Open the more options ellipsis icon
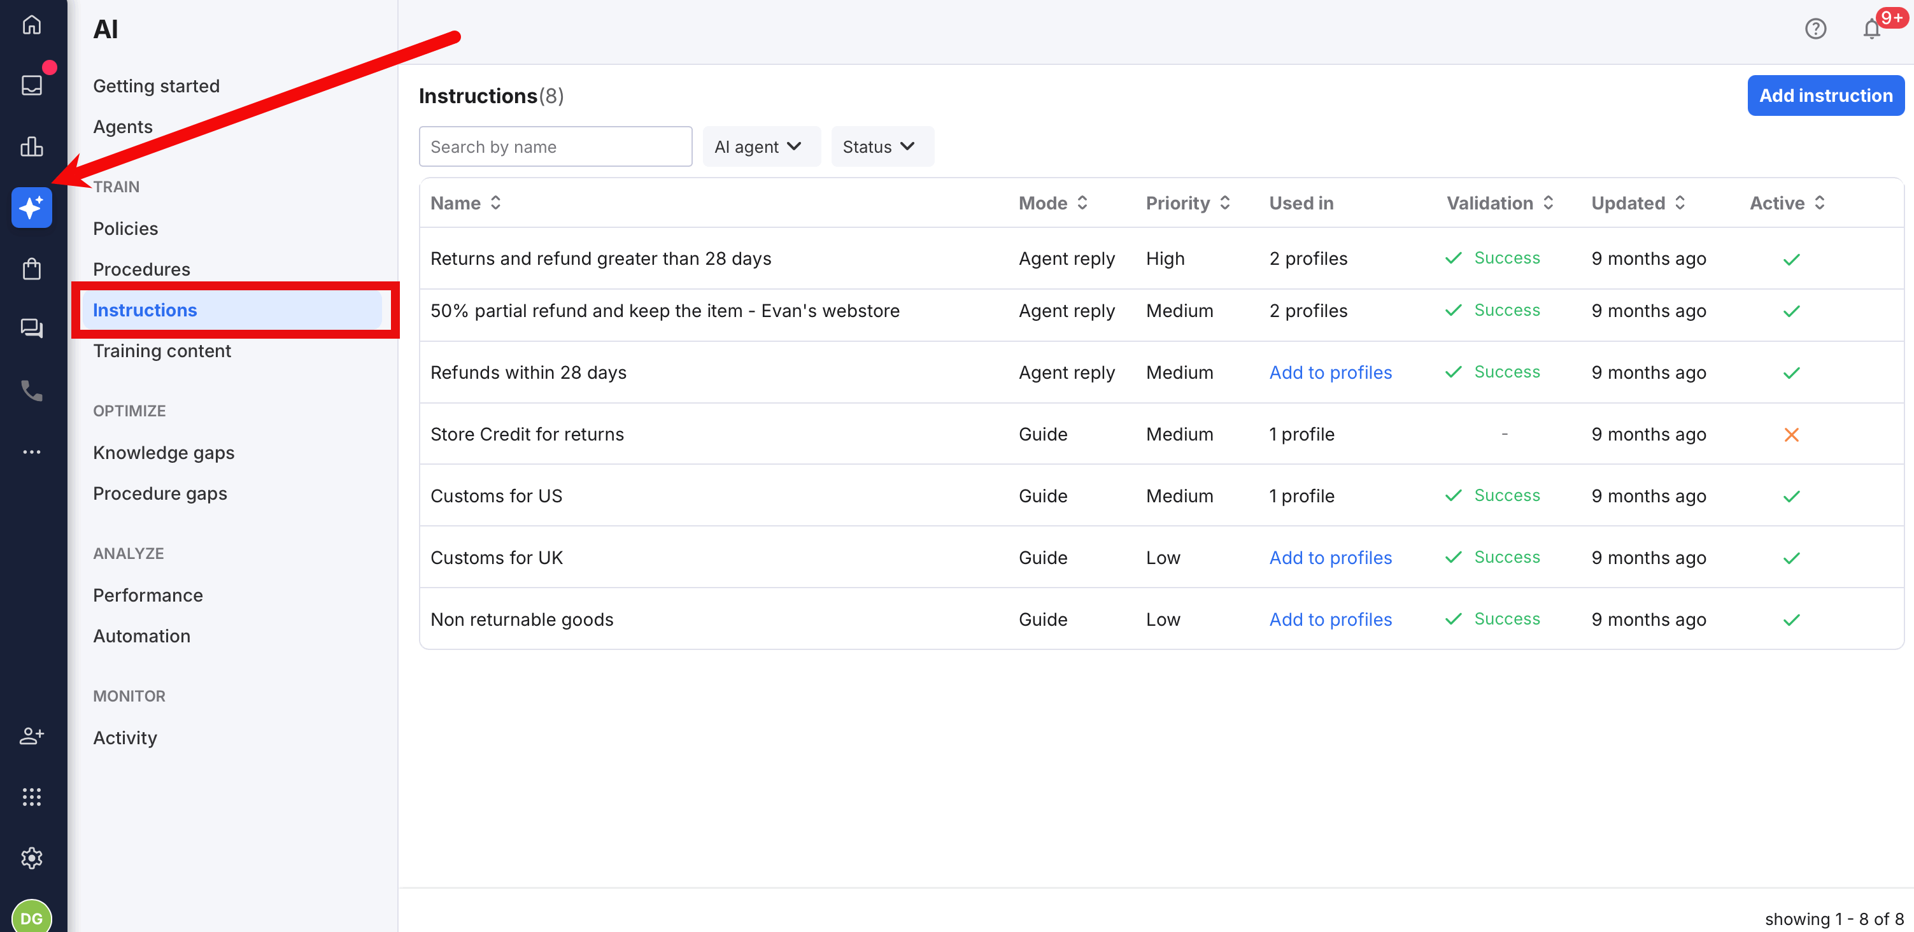Image resolution: width=1914 pixels, height=932 pixels. click(x=31, y=451)
